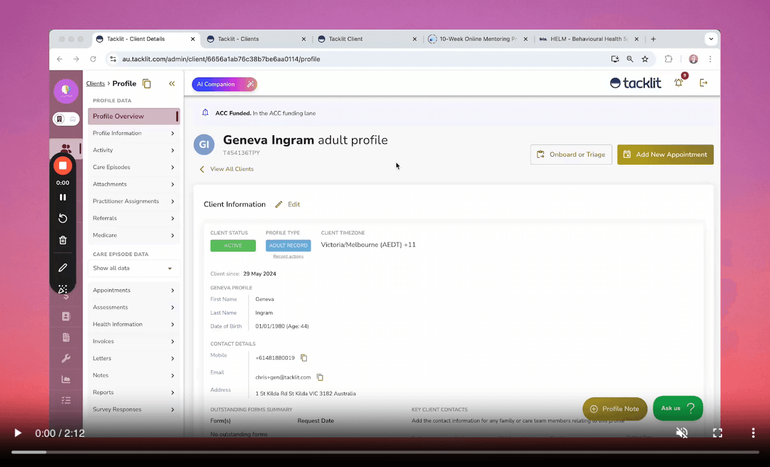Click the confetti effects icon in recorder
The height and width of the screenshot is (467, 770).
tap(63, 289)
